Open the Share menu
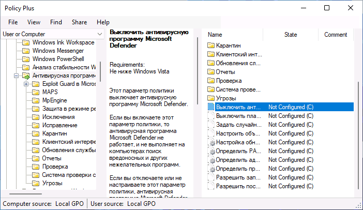This screenshot has width=363, height=210. coord(80,22)
